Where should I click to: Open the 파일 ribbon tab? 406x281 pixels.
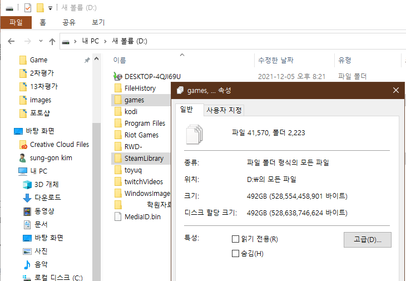16,22
